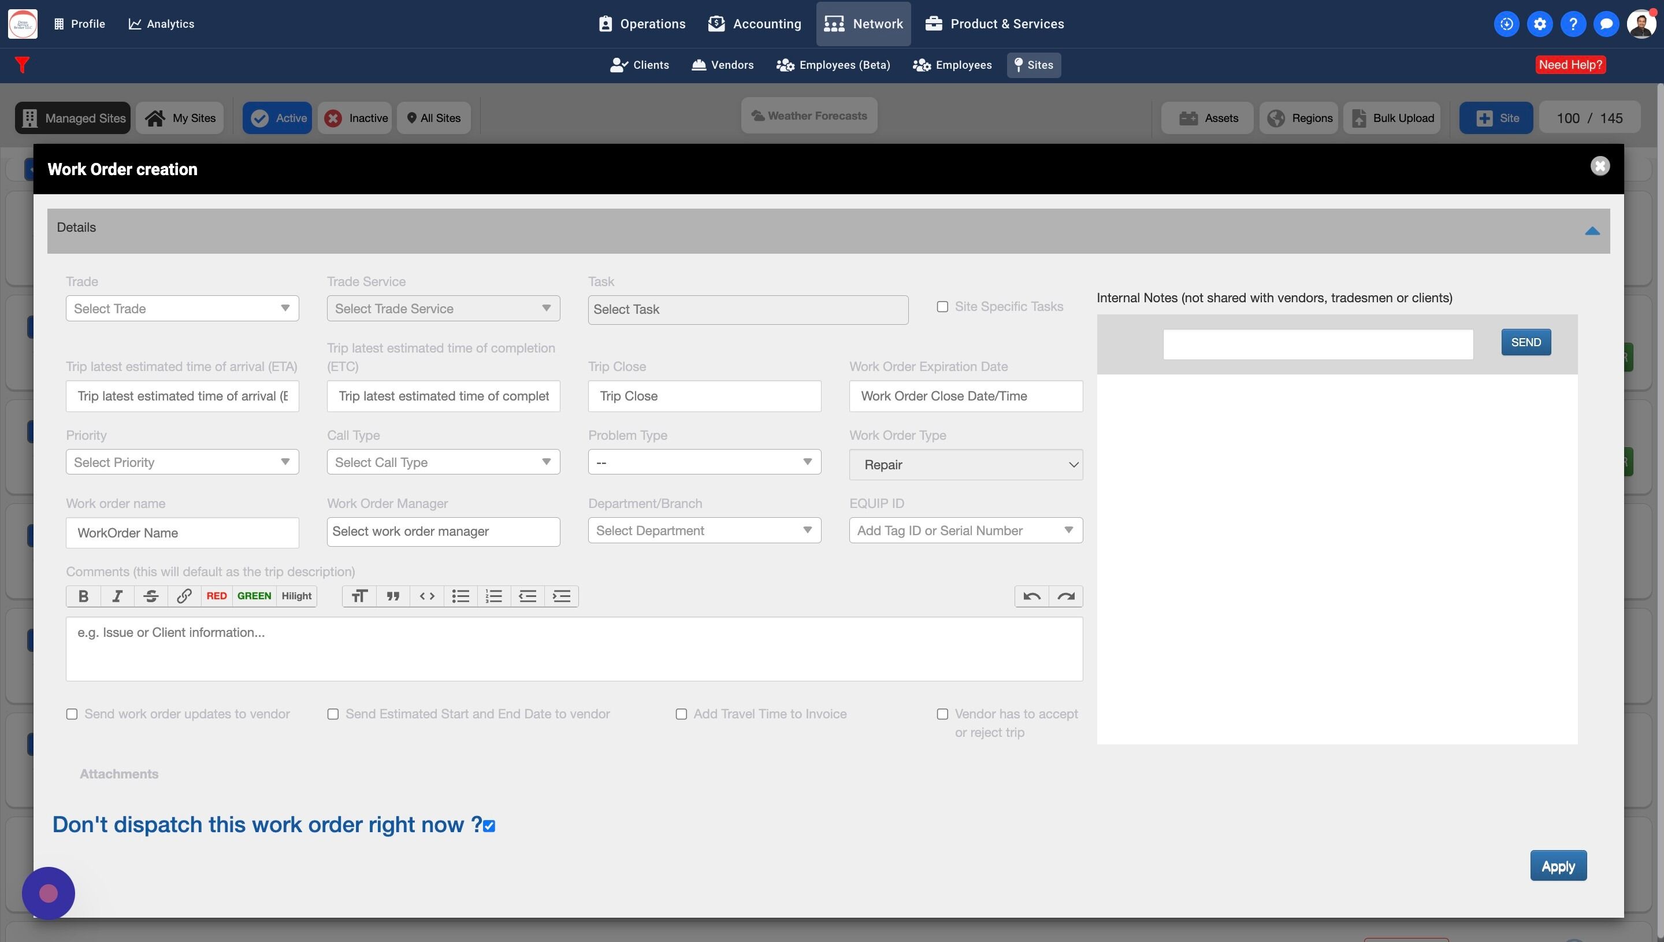Open the Work Order Type Repair dropdown
1664x942 pixels.
pos(965,465)
